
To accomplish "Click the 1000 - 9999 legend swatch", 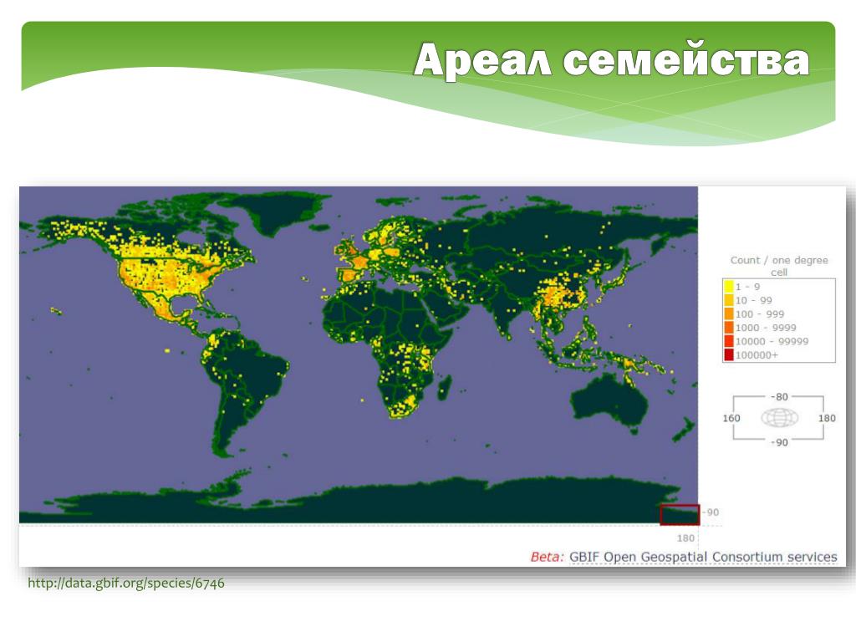I will click(x=728, y=328).
